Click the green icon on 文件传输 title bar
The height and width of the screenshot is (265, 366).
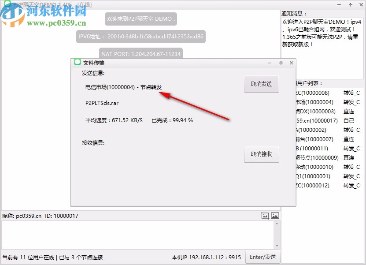pyautogui.click(x=78, y=63)
